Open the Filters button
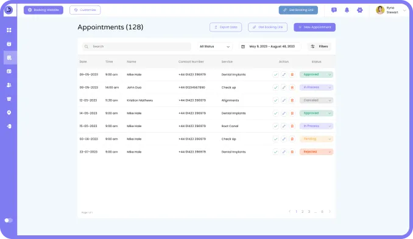Viewport: 413px width, 239px height. point(319,47)
